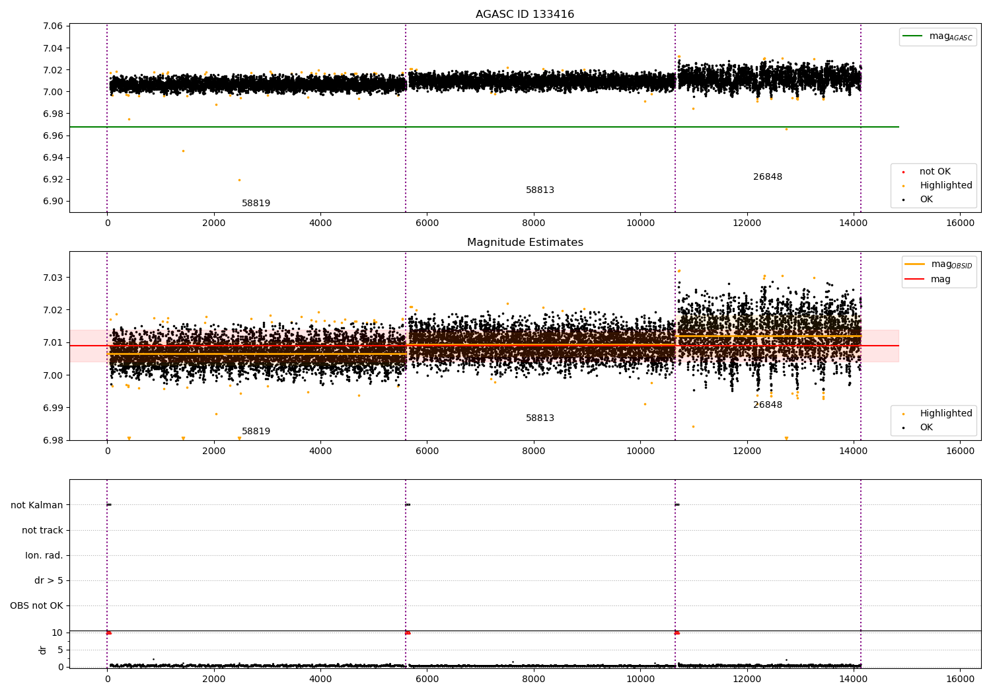Click x-axis tick 8000 under top plot
The width and height of the screenshot is (991, 694).
tap(534, 223)
